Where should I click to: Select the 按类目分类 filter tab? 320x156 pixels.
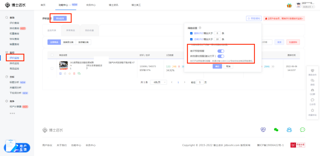[x=68, y=42]
